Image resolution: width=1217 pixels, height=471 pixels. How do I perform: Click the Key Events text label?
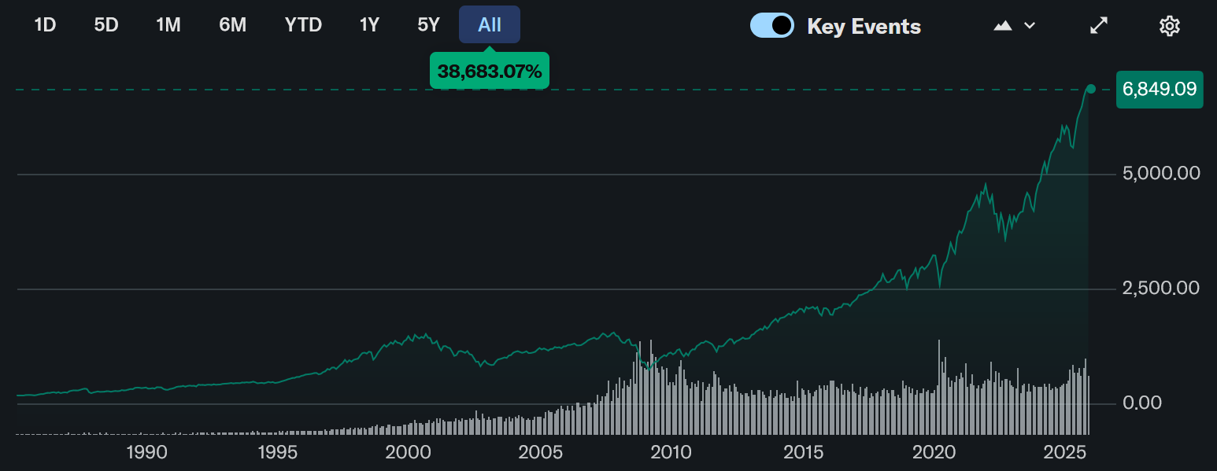pyautogui.click(x=864, y=27)
